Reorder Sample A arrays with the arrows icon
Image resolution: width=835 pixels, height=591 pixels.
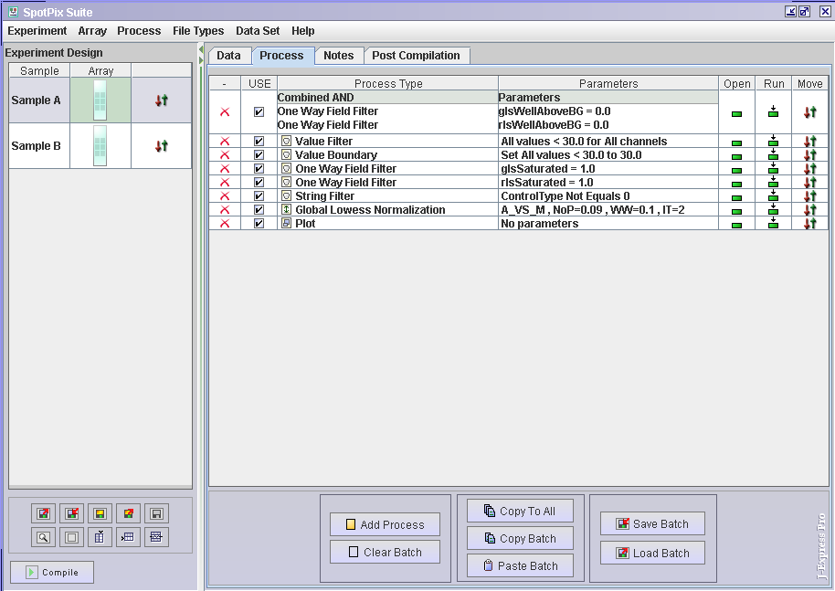162,100
